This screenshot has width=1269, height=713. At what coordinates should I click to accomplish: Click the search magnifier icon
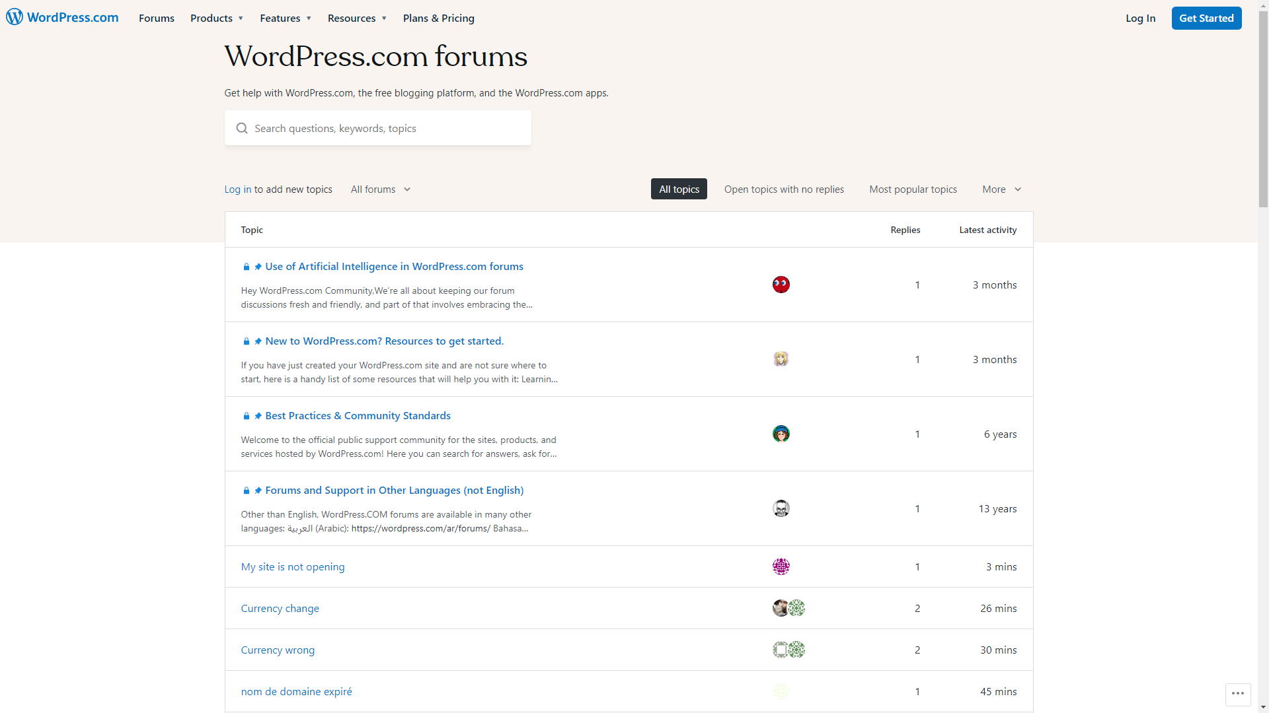tap(242, 128)
